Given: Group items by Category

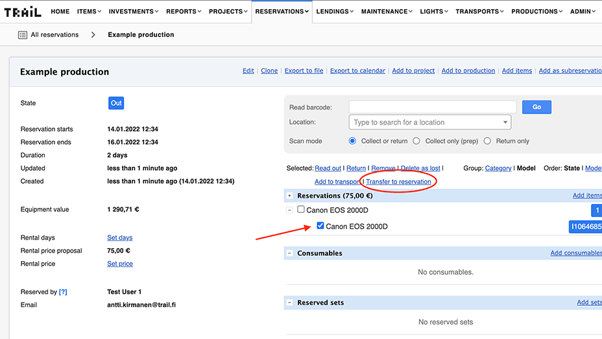Looking at the screenshot, I should [x=498, y=168].
